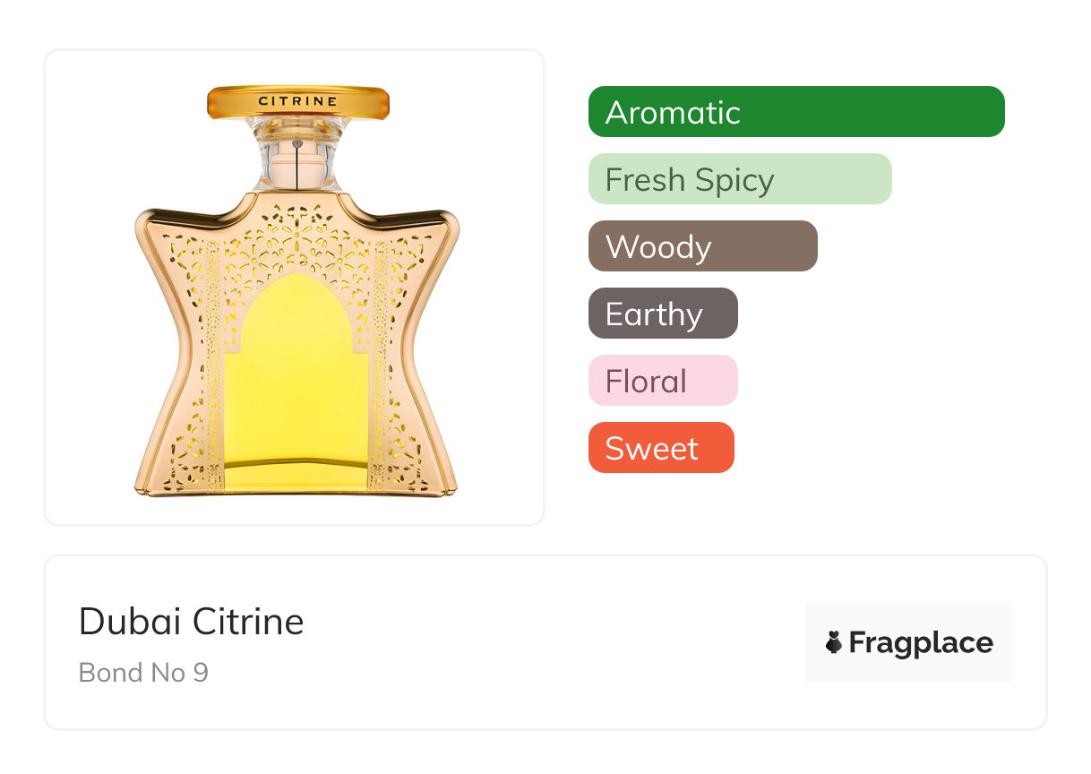The height and width of the screenshot is (774, 1091).
Task: Click the yellow liquid at the bottle base
Action: pos(296,475)
